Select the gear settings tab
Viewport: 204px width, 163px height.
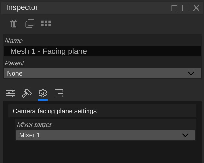(43, 93)
